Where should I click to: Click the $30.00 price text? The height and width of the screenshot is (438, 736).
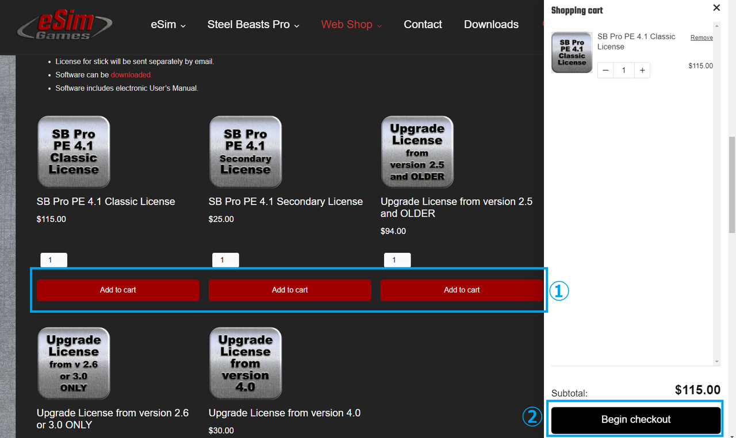(221, 431)
